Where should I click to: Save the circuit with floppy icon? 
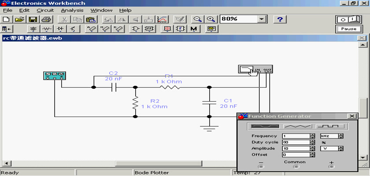pyautogui.click(x=33, y=19)
